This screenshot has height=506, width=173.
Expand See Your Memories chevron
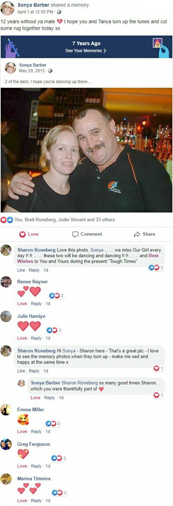[x=105, y=51]
